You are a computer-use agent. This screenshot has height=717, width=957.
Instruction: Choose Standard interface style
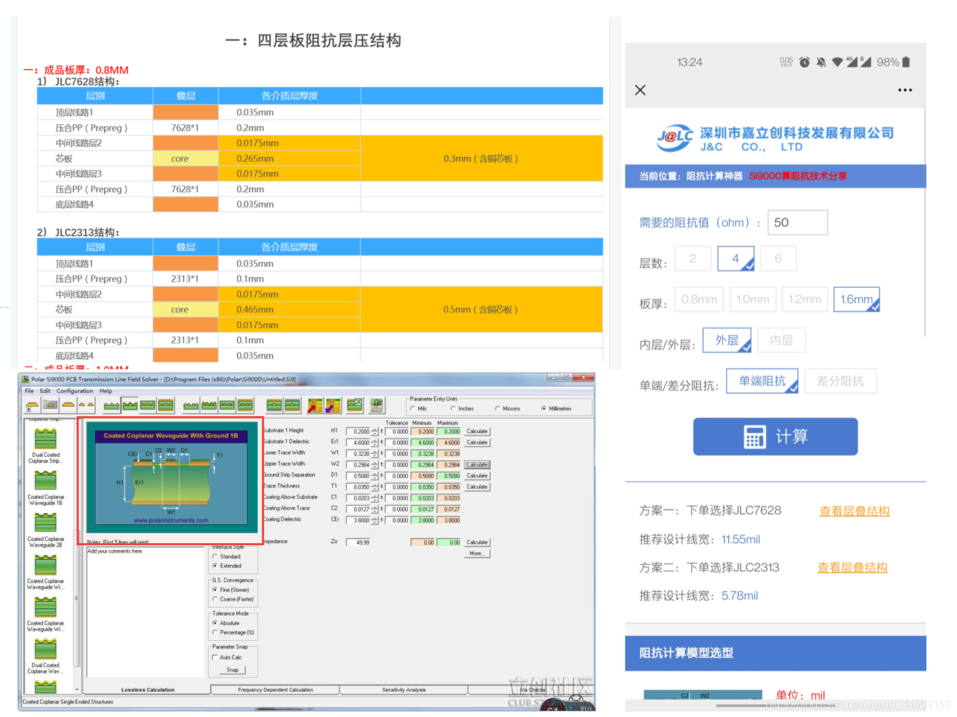[x=215, y=557]
